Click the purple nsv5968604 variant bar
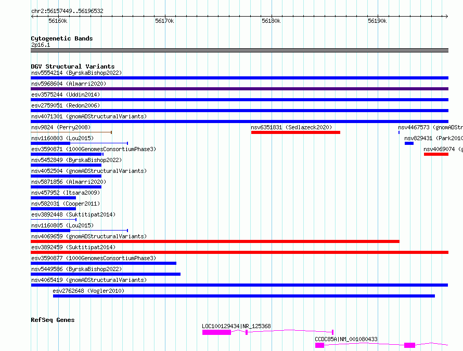 pos(239,89)
